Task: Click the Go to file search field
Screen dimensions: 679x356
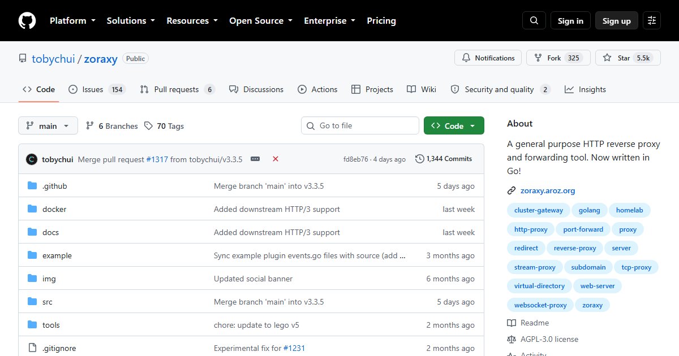Action: pos(360,125)
